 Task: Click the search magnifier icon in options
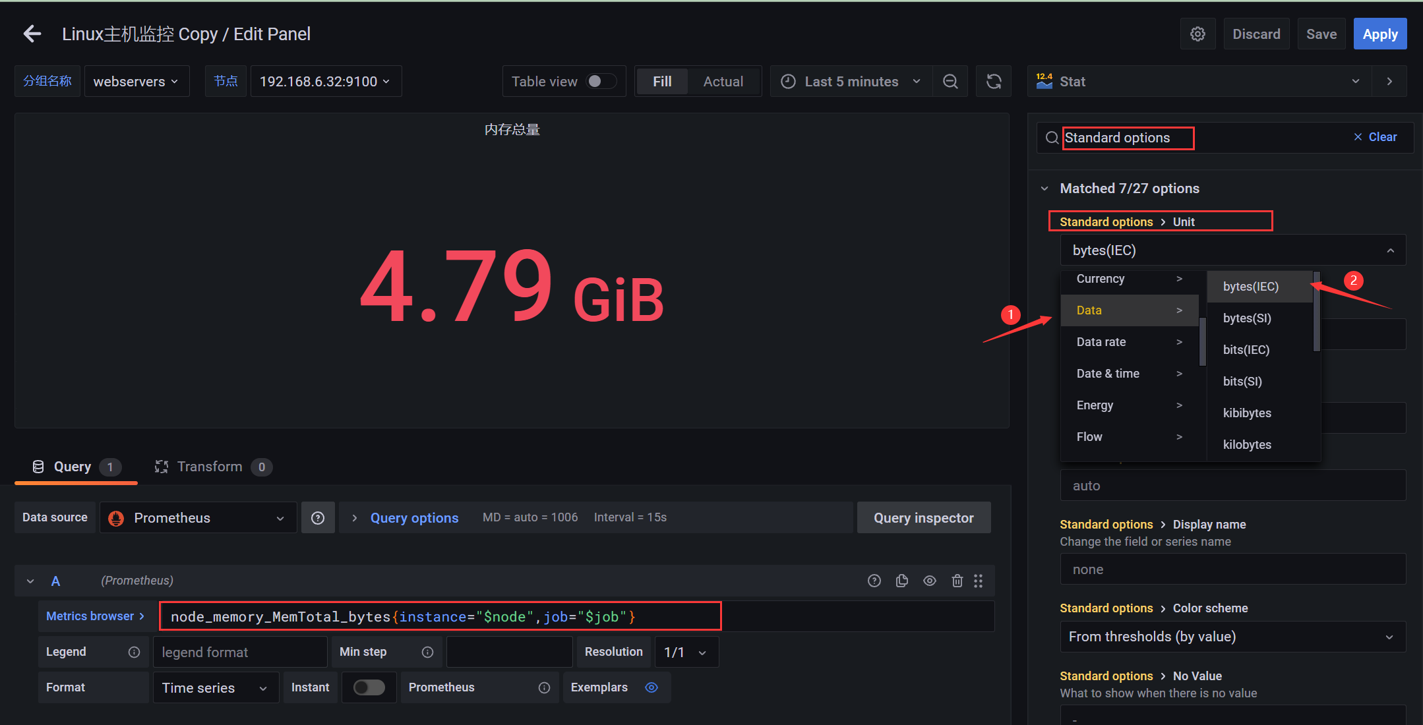[x=1052, y=138]
